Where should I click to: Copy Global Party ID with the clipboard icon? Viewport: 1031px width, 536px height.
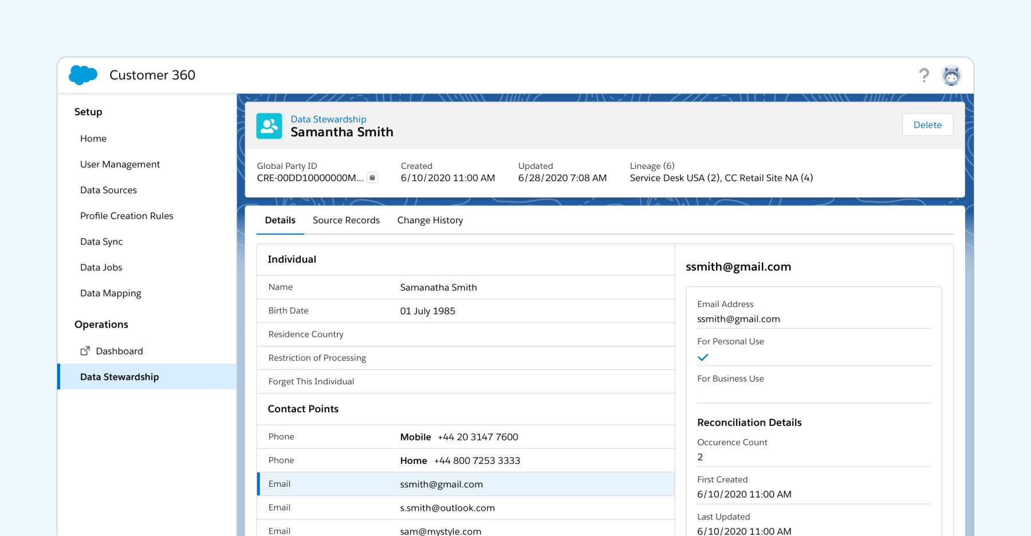coord(372,178)
